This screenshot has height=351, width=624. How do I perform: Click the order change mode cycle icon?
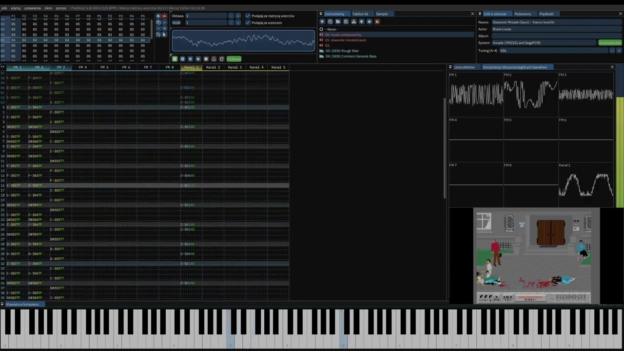(x=158, y=35)
